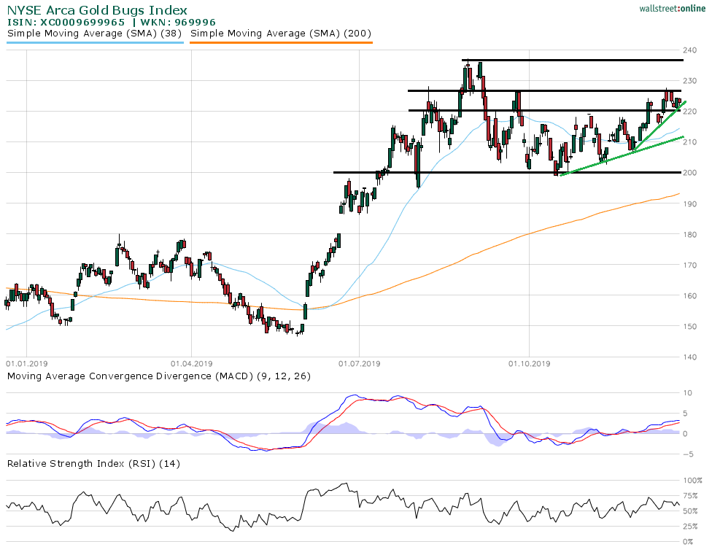Select the Simple Moving Average (SMA) (38) legend label
This screenshot has height=547, width=712.
click(x=94, y=33)
